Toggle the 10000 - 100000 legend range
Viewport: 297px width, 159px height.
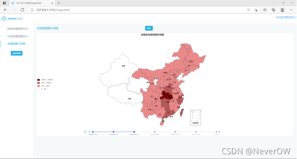pos(45,80)
